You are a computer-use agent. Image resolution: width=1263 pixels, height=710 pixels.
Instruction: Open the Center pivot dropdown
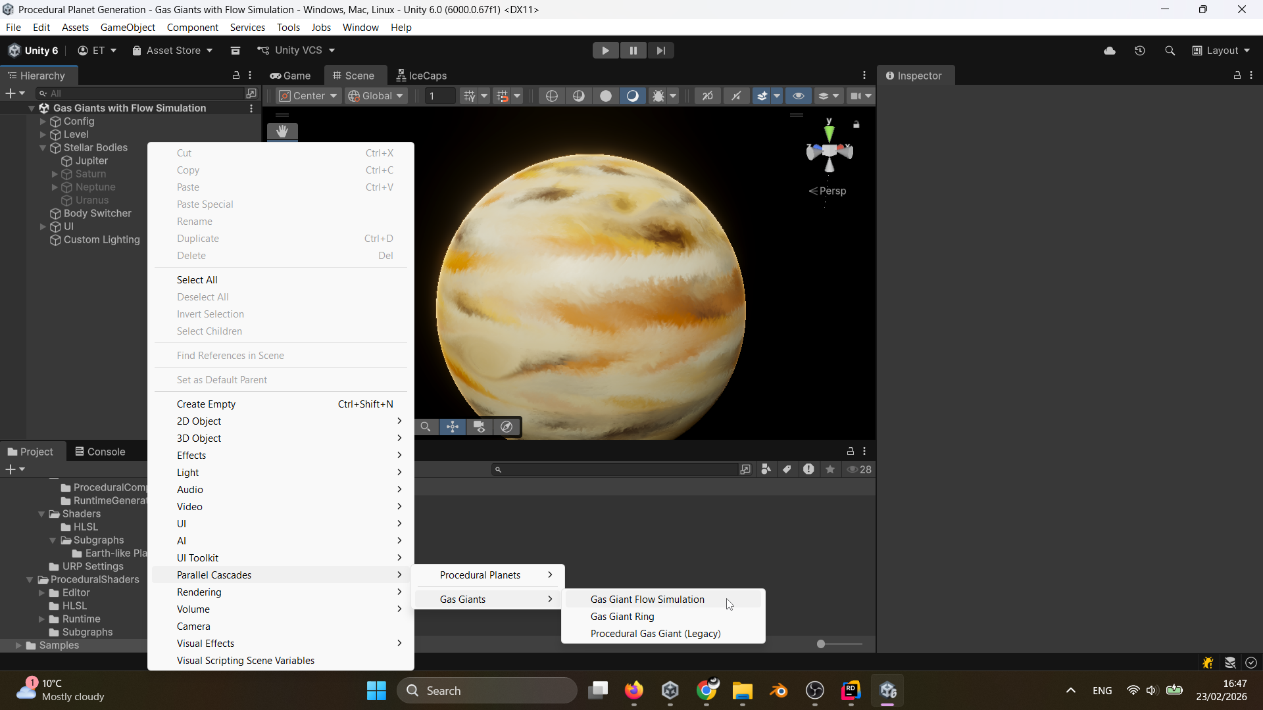[x=309, y=96]
